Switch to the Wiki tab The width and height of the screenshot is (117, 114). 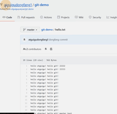click(x=79, y=17)
